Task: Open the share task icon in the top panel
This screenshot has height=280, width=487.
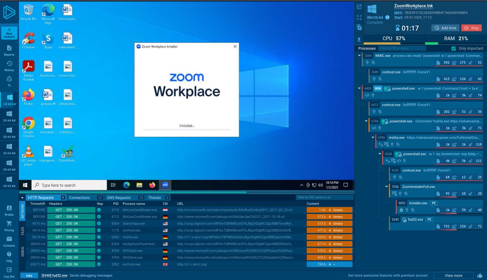Action: 359,6
